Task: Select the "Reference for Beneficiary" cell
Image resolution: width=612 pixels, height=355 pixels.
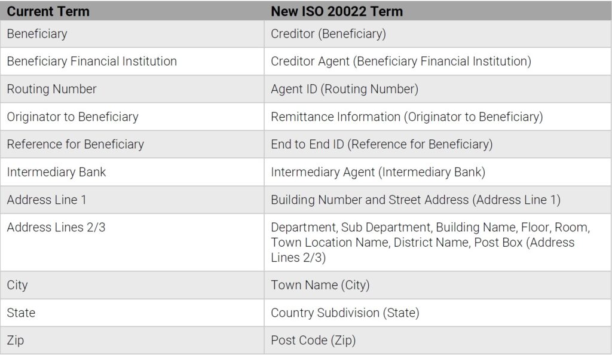Action: point(75,144)
